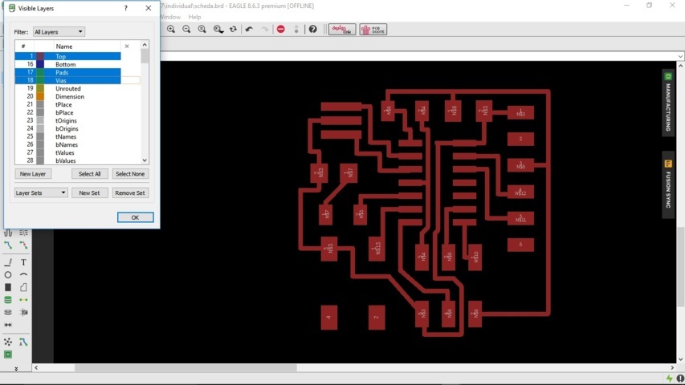Expand the hidden left toolbar tools chevron
Image resolution: width=685 pixels, height=385 pixels.
(16, 369)
